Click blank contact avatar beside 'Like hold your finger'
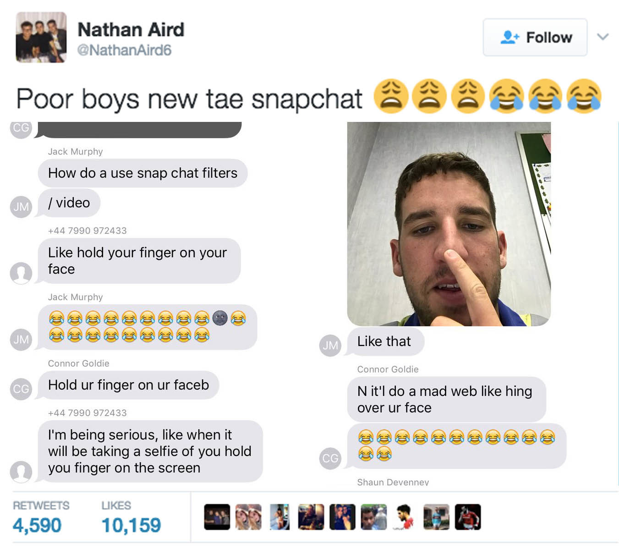 pos(21,273)
